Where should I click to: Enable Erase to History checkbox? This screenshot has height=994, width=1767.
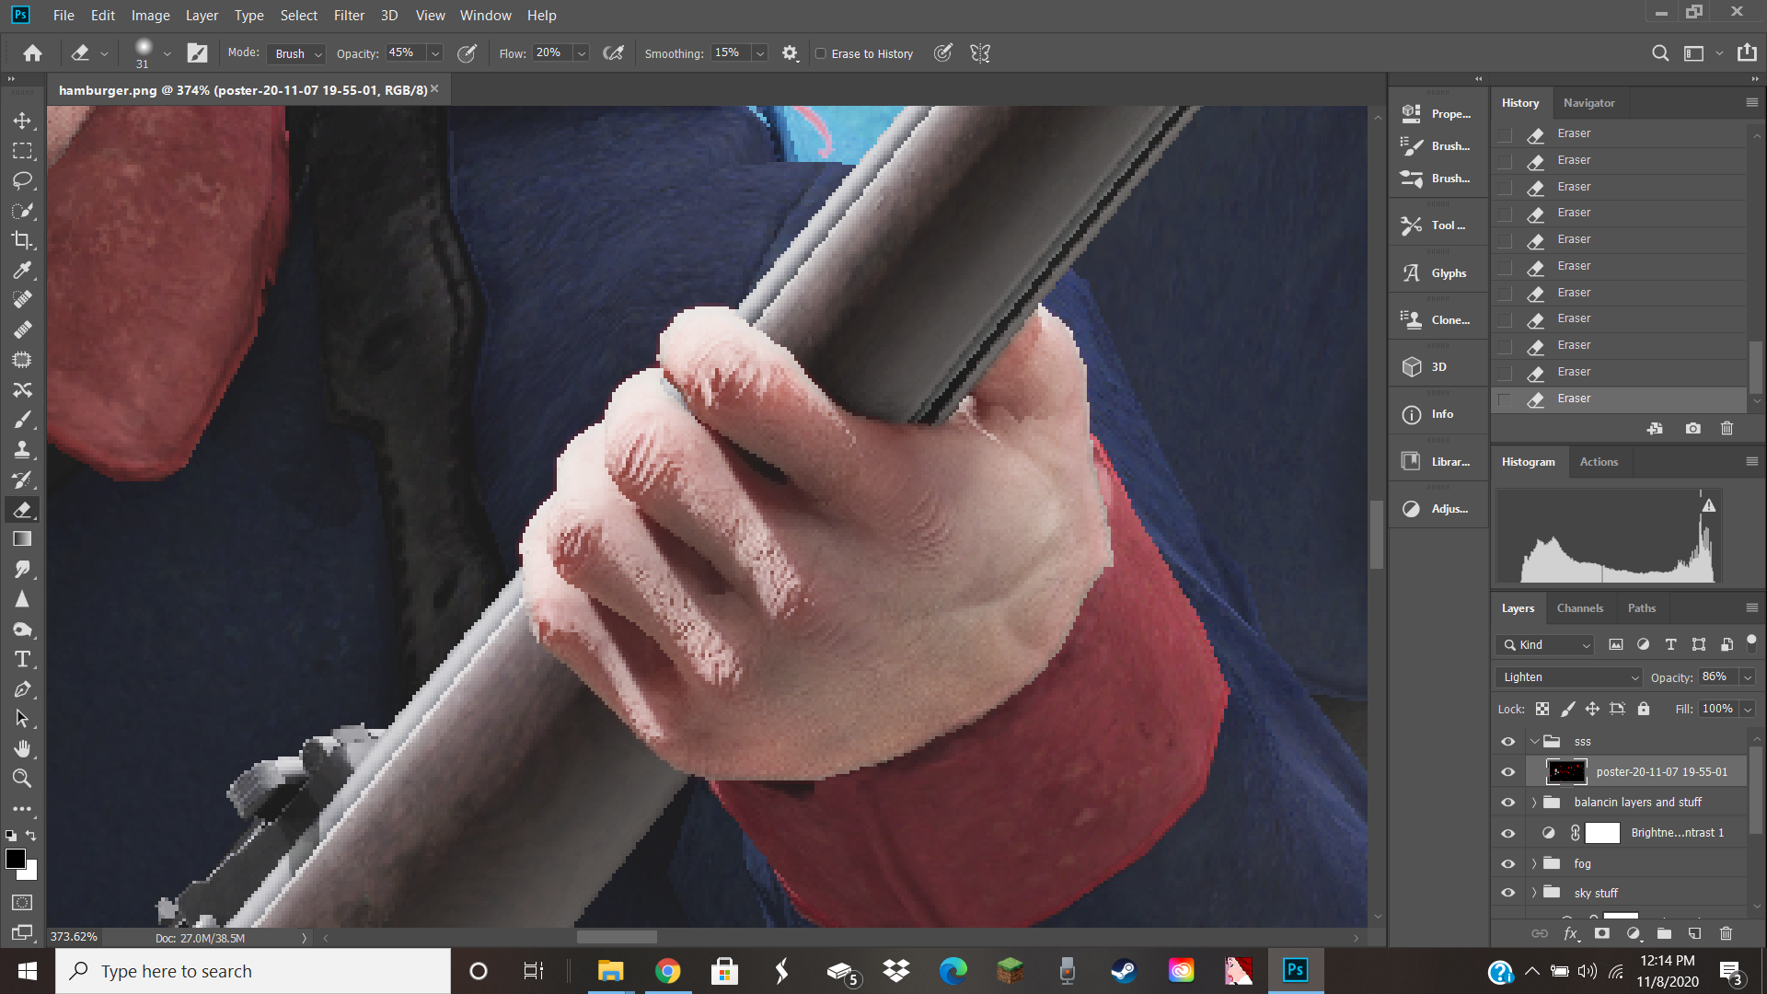821,53
